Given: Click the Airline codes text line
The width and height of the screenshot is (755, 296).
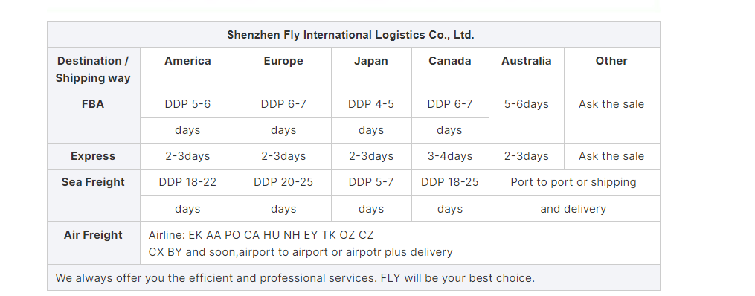Looking at the screenshot, I should [x=261, y=235].
